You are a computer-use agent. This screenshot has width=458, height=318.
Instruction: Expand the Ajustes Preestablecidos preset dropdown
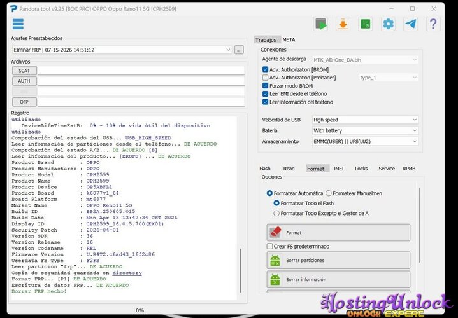tap(122, 50)
